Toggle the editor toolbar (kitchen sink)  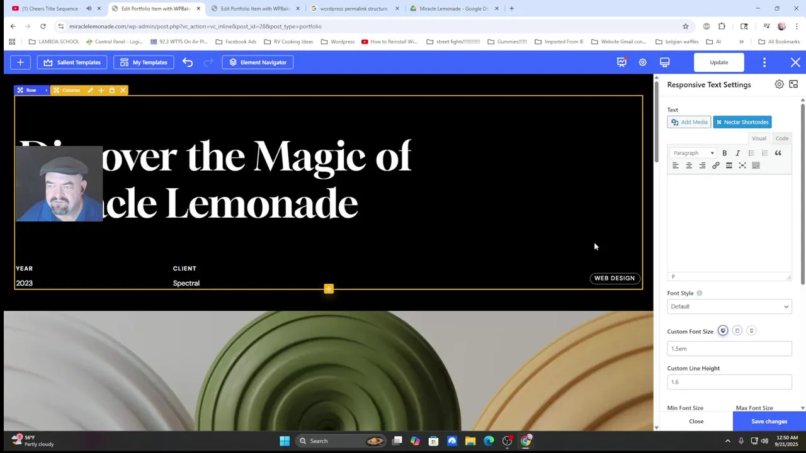[756, 165]
